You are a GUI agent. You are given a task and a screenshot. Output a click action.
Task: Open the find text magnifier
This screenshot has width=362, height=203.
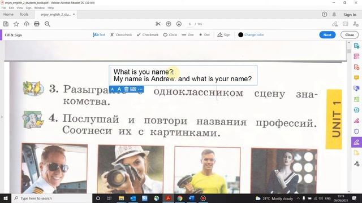pos(48,24)
